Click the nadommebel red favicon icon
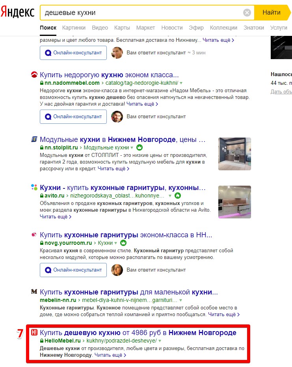Screen dimensions: 292x367 [34, 75]
